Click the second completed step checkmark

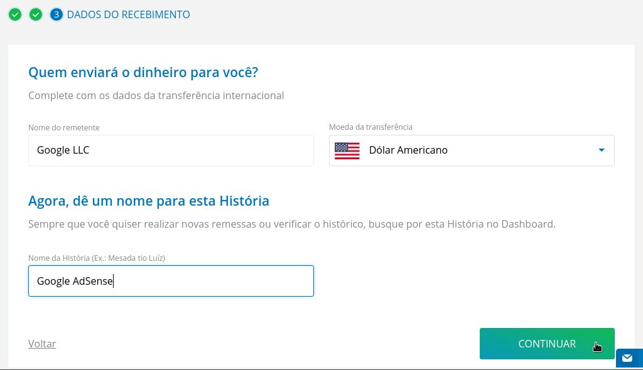(x=36, y=15)
